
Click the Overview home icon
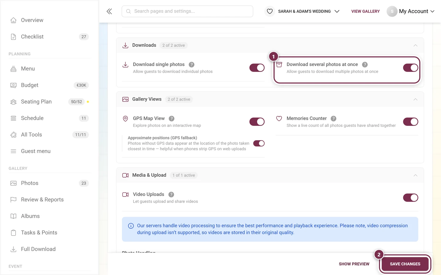[13, 20]
